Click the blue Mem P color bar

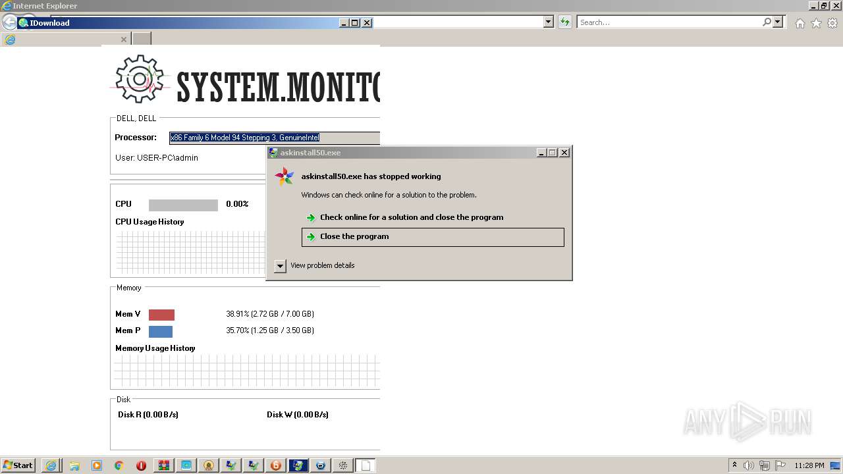[x=161, y=332]
